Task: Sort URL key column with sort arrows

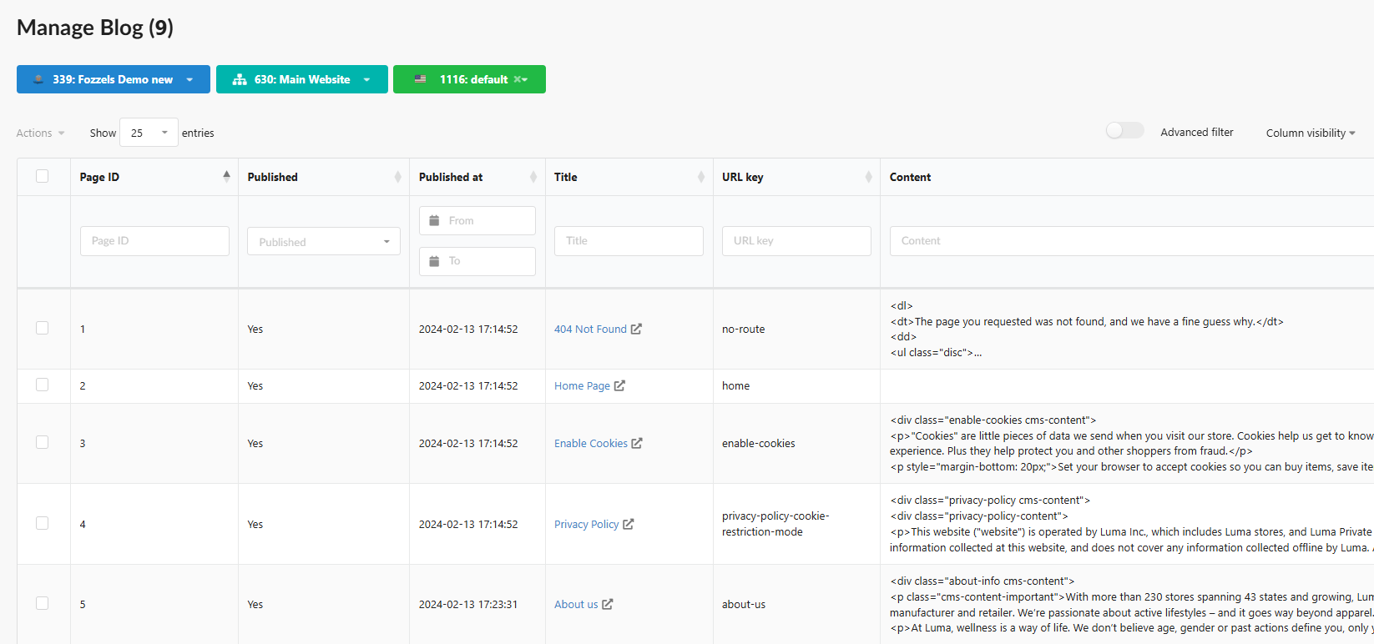Action: (x=868, y=177)
